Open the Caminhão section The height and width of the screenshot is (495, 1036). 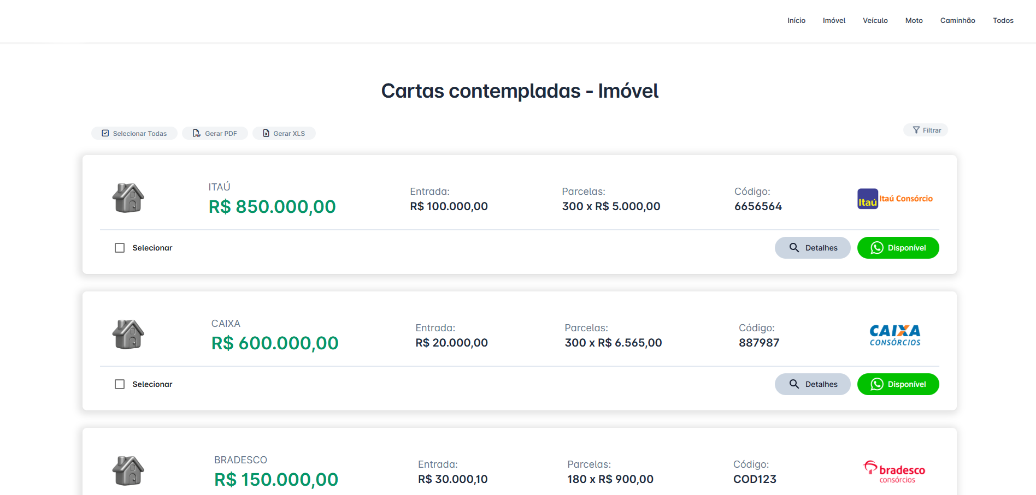coord(957,20)
